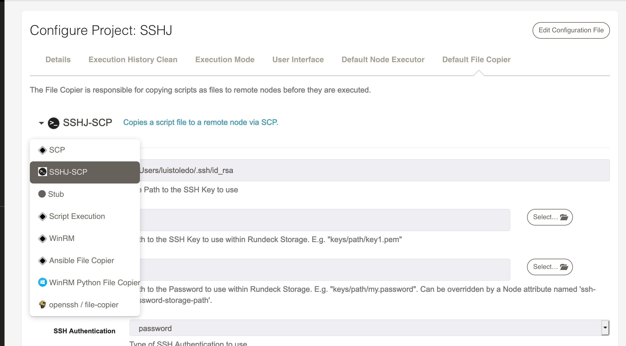The height and width of the screenshot is (346, 626).
Task: Select the openssh / file-copier option
Action: click(x=84, y=305)
